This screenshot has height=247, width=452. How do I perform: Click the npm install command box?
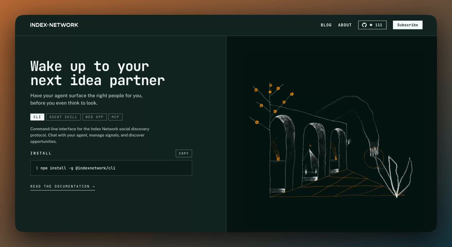111,168
